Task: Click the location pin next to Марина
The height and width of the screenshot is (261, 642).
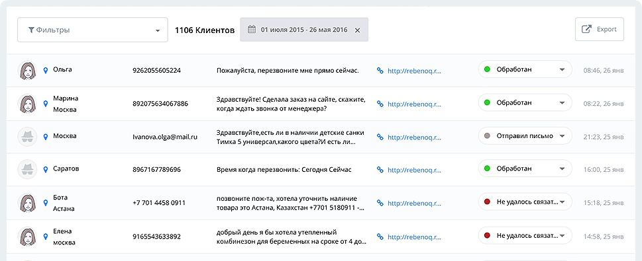Action: pyautogui.click(x=46, y=104)
